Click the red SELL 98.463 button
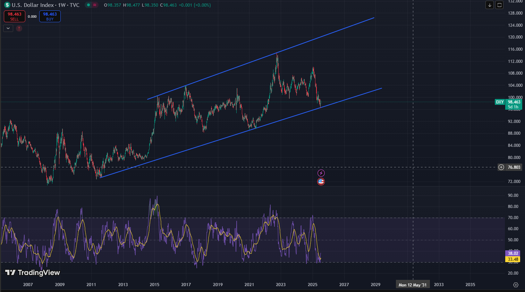This screenshot has height=292, width=525. coord(15,16)
